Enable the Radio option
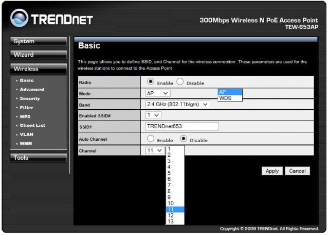329x235 pixels. tap(151, 81)
